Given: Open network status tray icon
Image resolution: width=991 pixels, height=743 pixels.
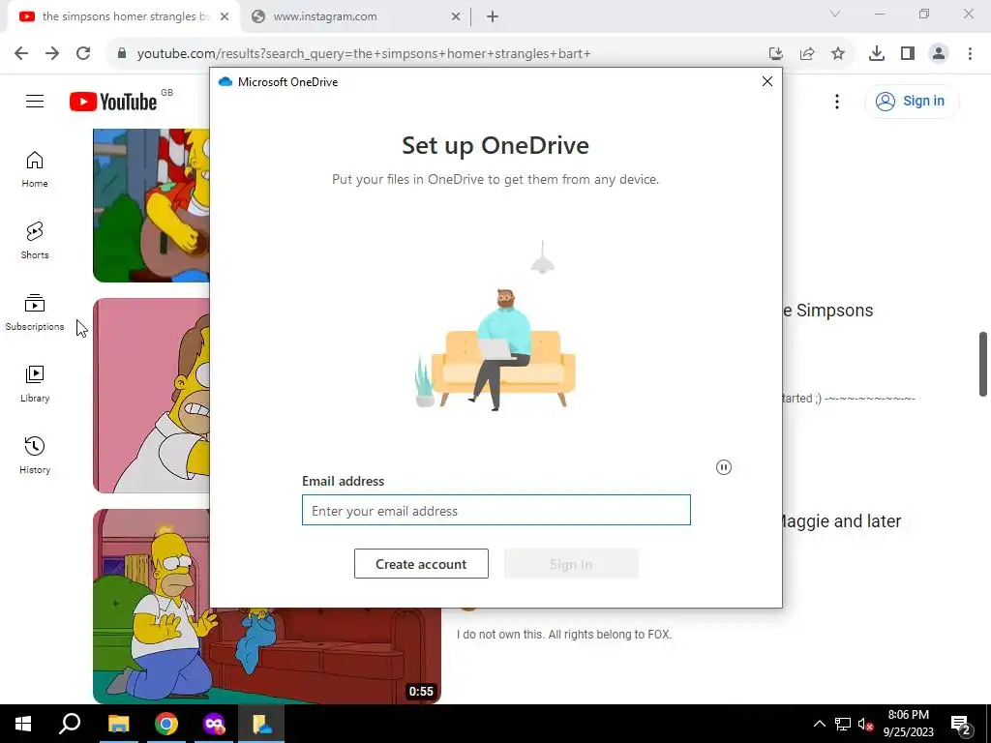Looking at the screenshot, I should (843, 724).
